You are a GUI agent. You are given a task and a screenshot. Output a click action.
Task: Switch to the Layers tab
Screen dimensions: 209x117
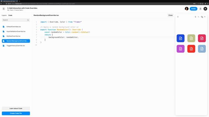pyautogui.click(x=4, y=15)
